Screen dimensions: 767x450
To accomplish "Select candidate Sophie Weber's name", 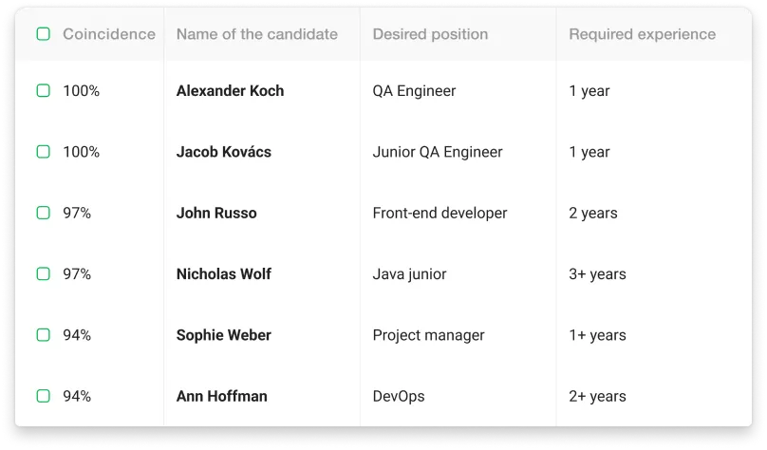I will [223, 334].
